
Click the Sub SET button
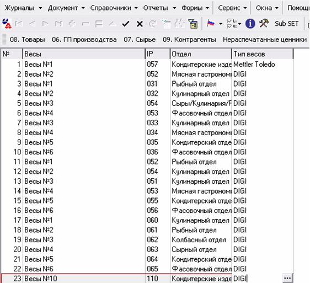286,24
